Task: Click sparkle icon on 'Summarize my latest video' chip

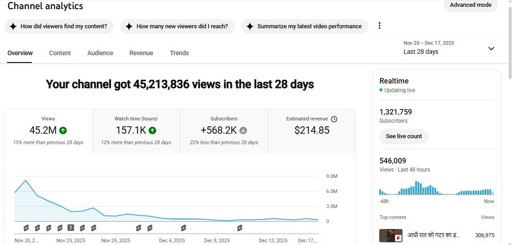Action: [250, 26]
